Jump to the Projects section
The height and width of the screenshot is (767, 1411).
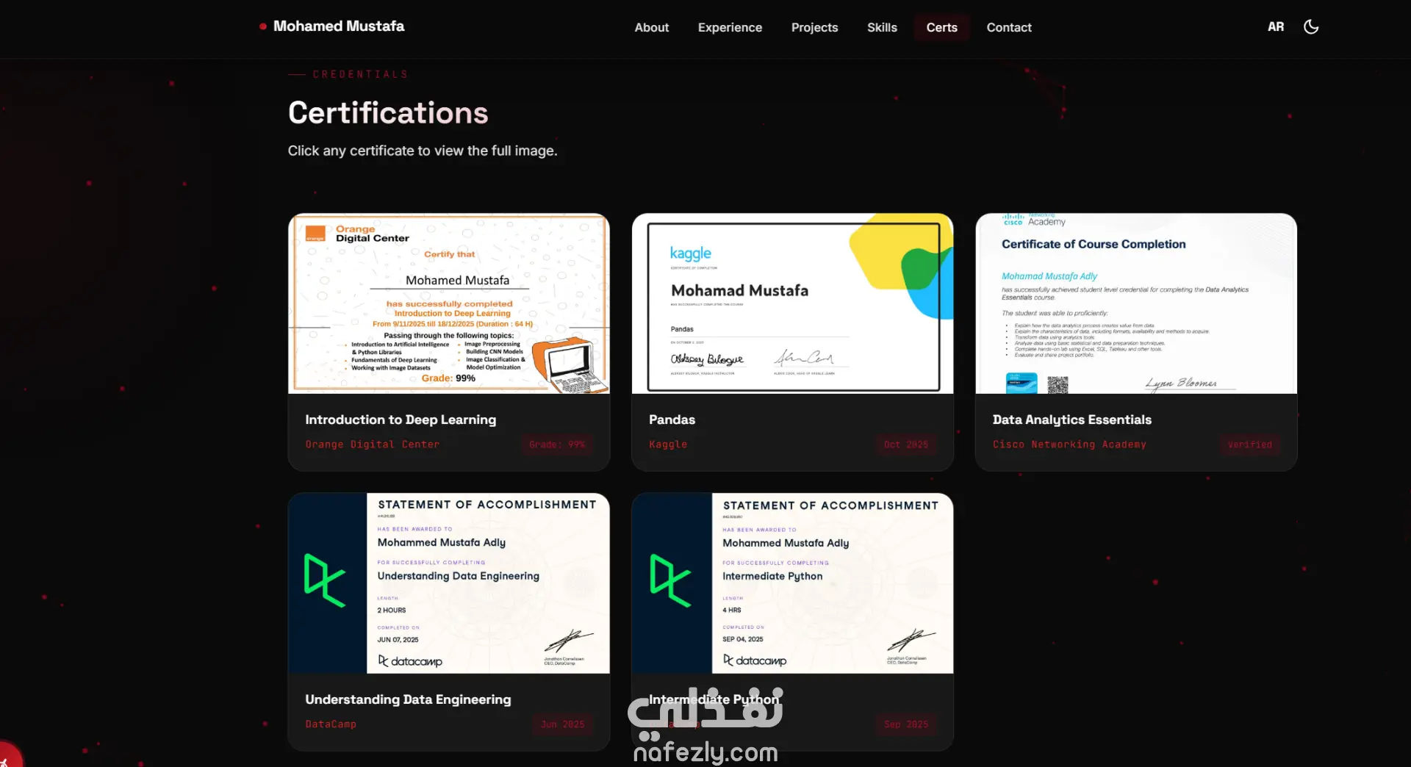pos(814,27)
